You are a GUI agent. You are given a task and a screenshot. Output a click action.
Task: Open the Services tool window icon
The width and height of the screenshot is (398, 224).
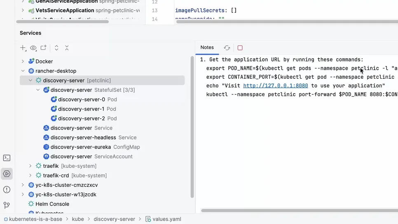pos(7,174)
